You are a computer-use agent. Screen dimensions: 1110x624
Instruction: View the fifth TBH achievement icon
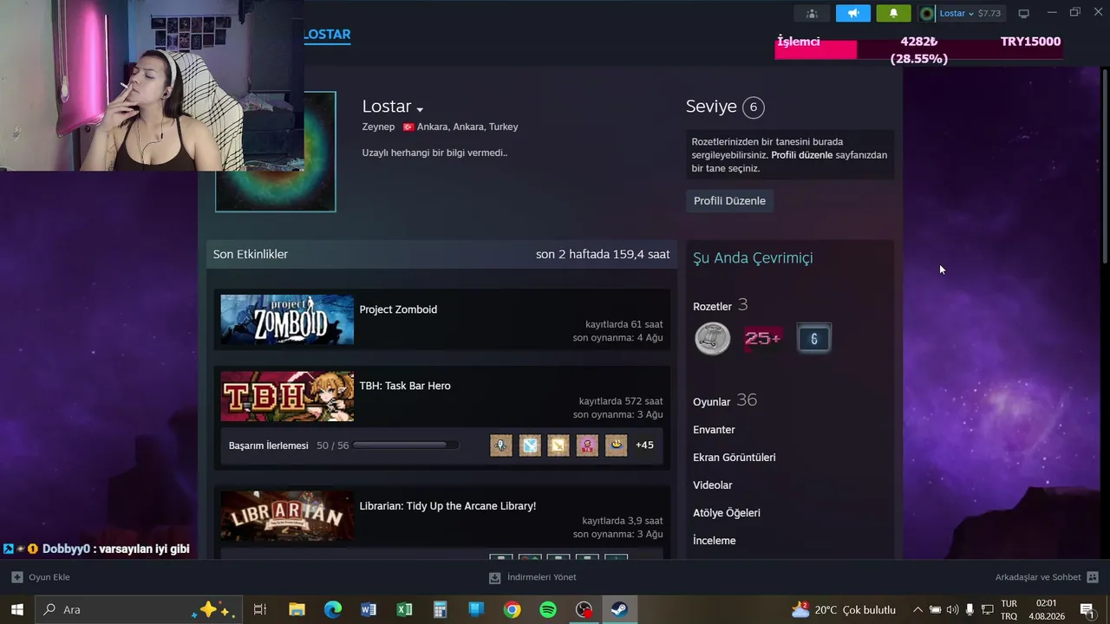tap(616, 445)
